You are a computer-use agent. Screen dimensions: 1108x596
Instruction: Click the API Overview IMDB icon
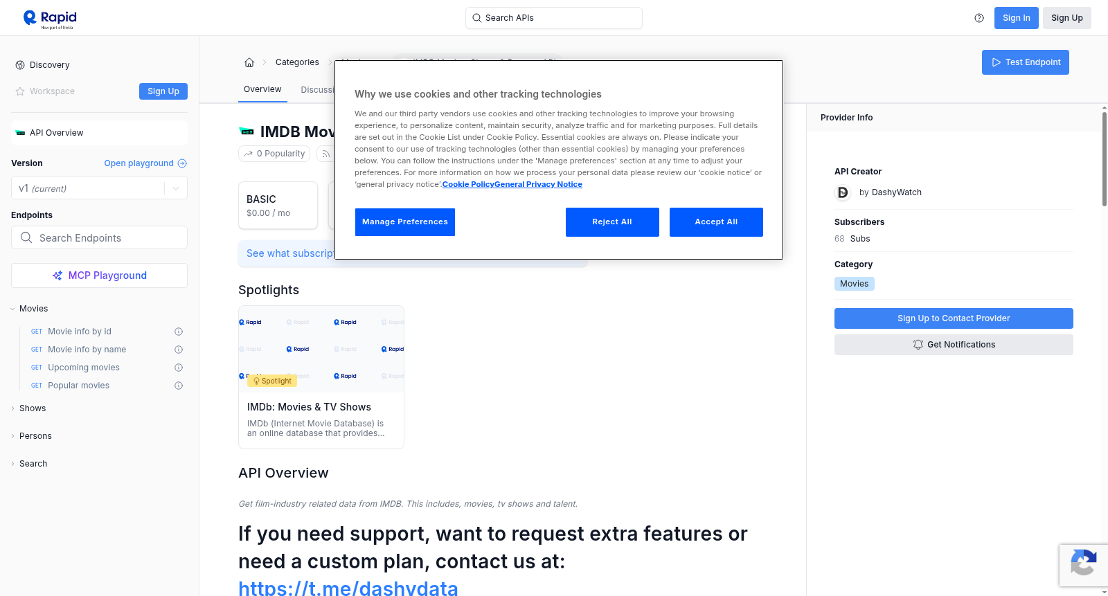click(x=20, y=133)
